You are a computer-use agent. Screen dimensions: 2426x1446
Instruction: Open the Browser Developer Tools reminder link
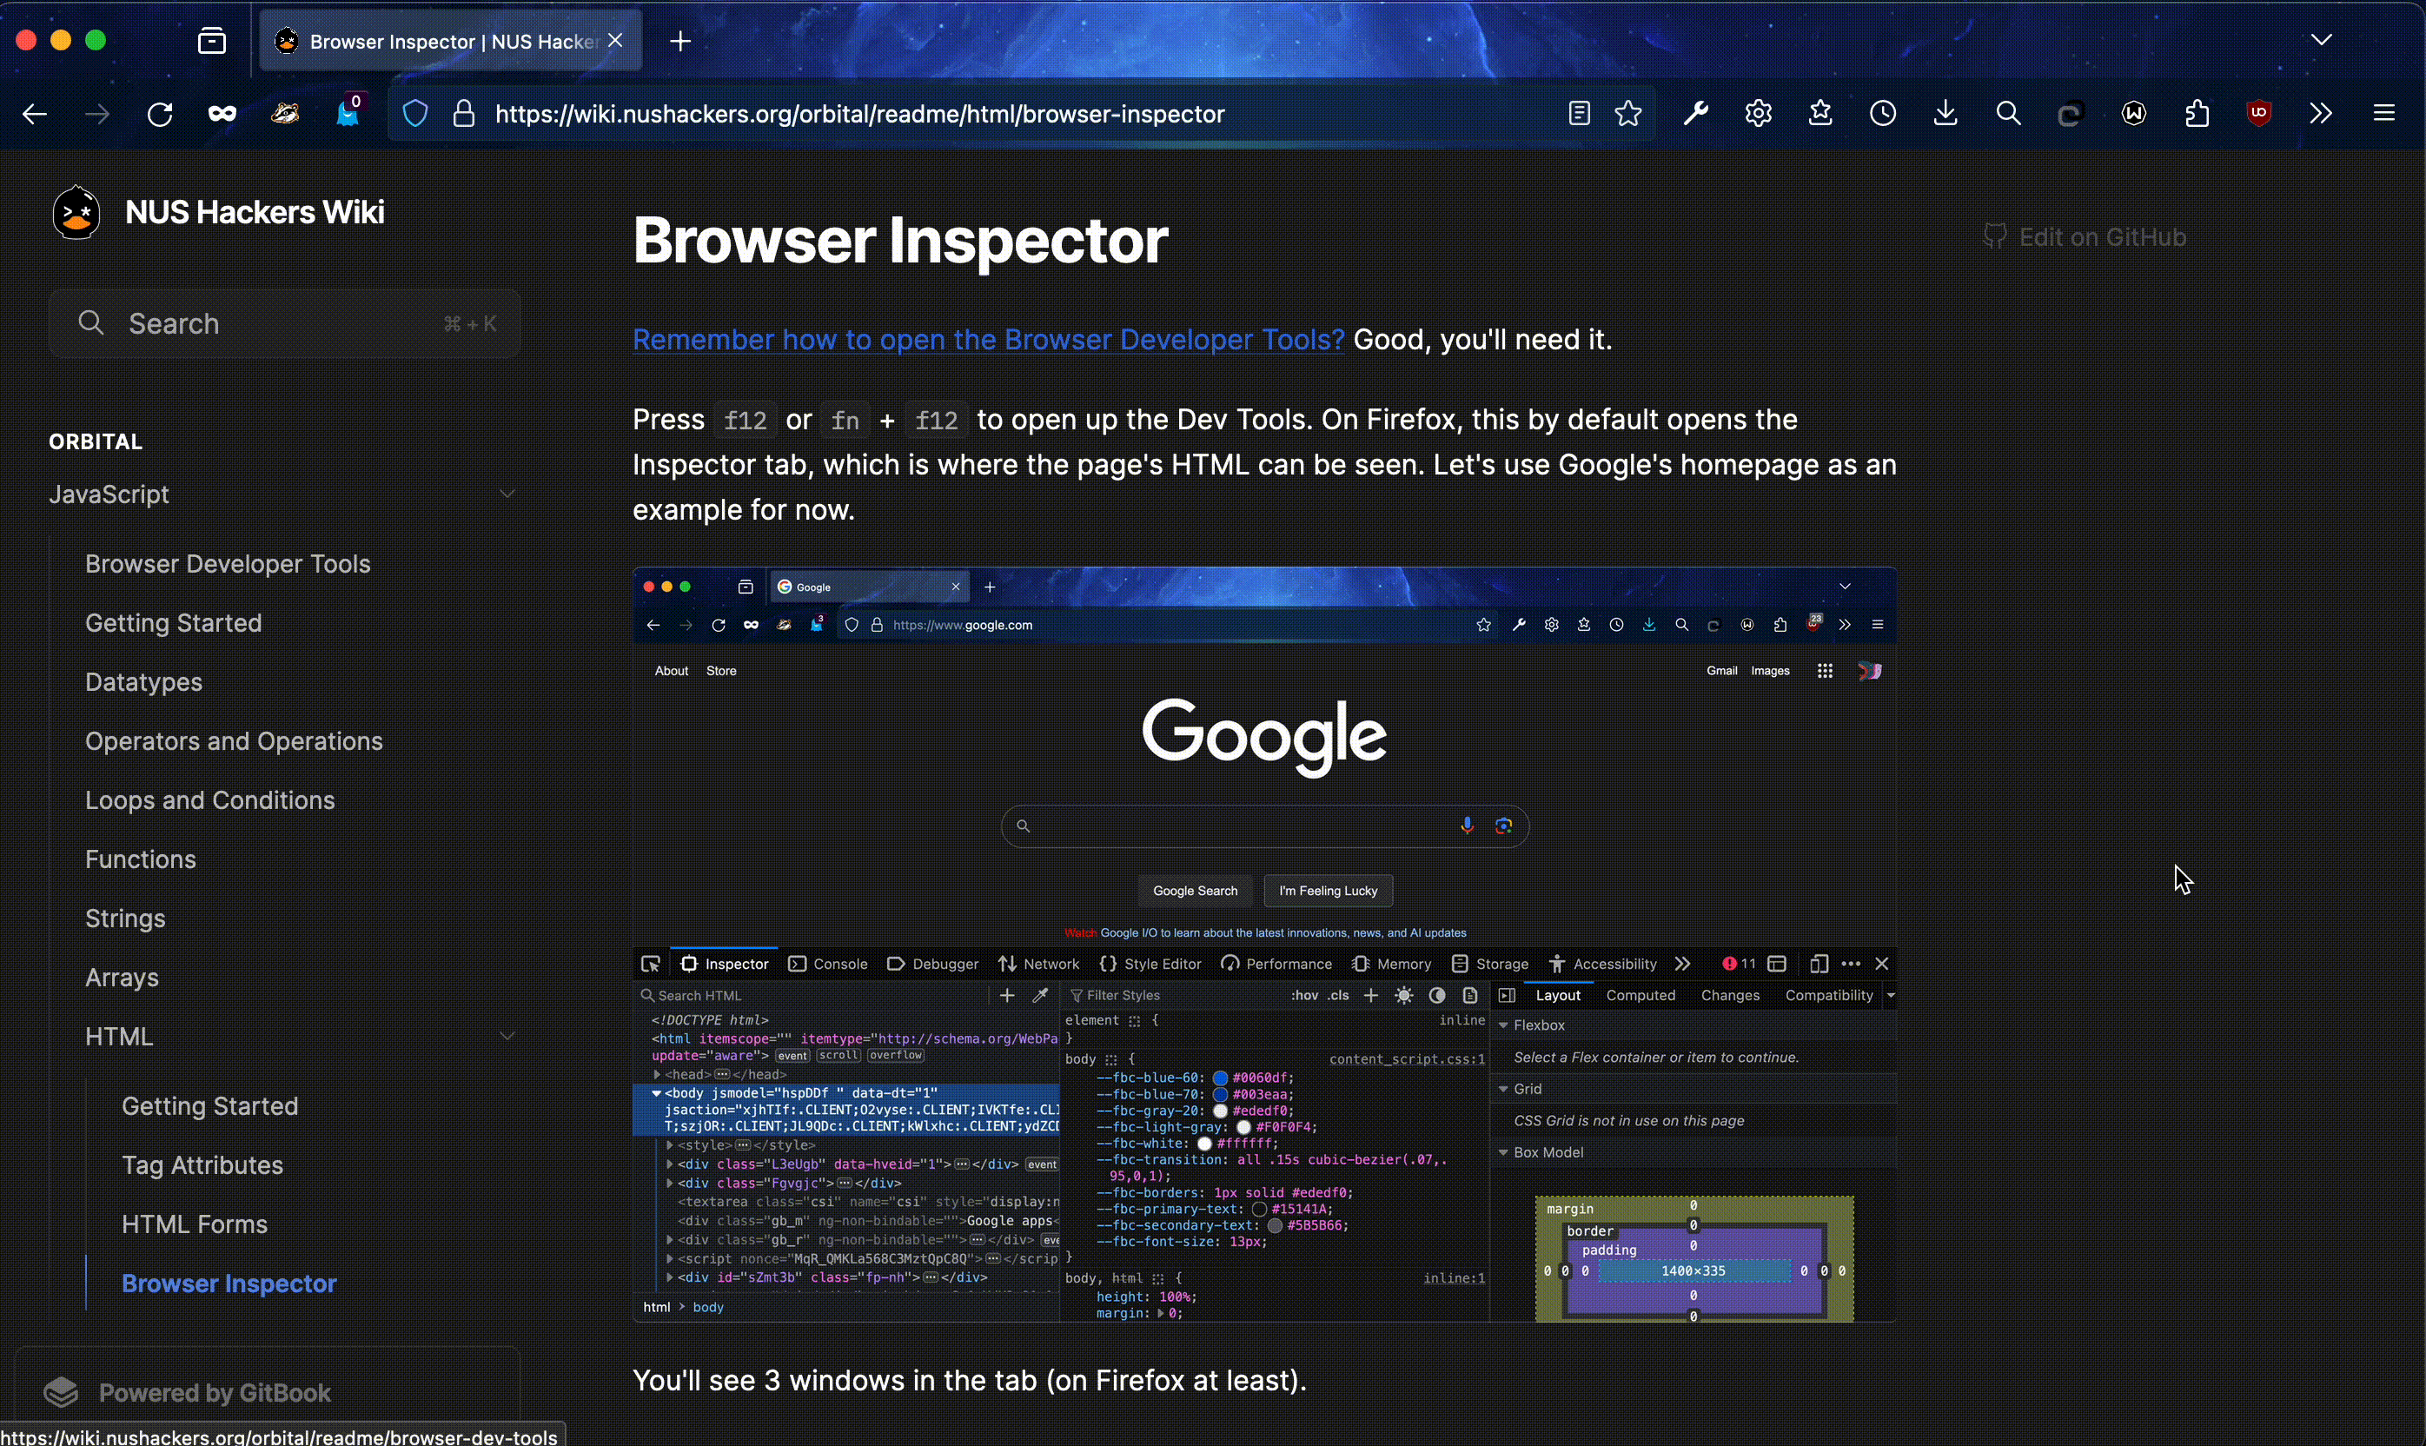[x=988, y=339]
